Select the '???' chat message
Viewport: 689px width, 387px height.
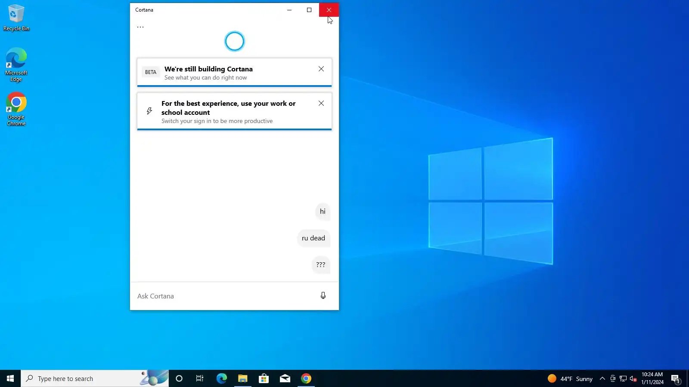point(321,265)
